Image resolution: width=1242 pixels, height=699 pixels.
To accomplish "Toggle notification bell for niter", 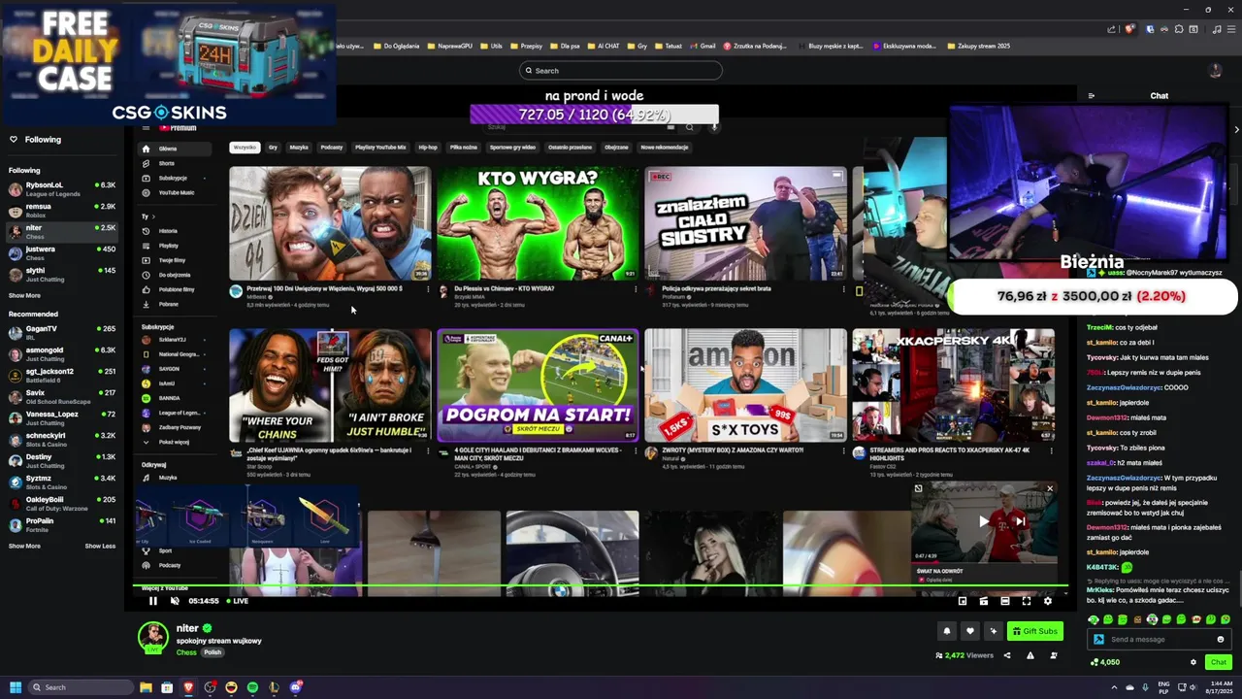I will click(947, 631).
